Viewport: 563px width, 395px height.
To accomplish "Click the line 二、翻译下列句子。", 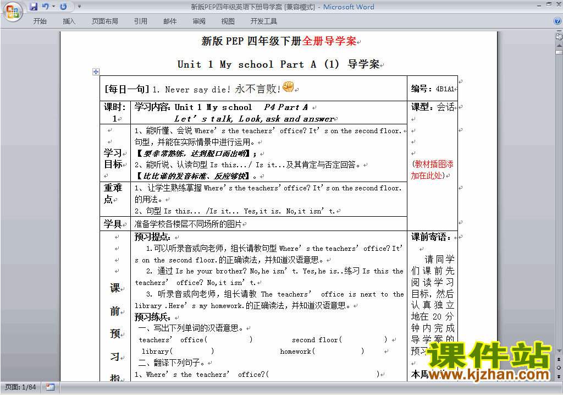I will (x=172, y=363).
